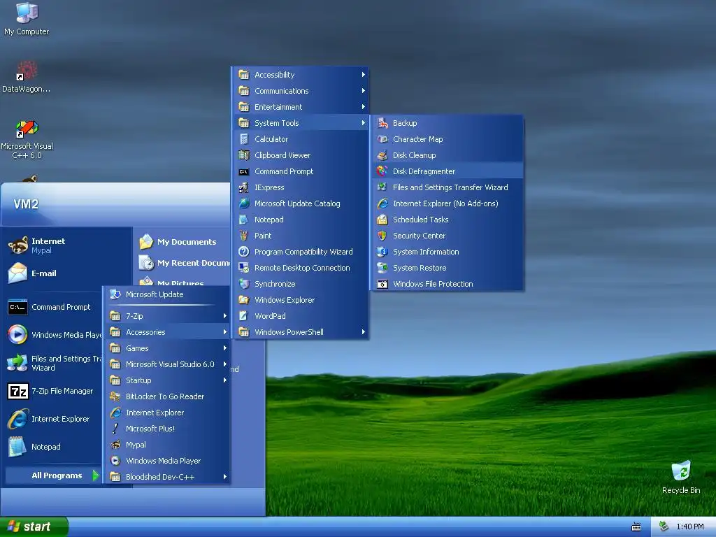Click the Paint icon
The height and width of the screenshot is (537, 716).
(244, 236)
